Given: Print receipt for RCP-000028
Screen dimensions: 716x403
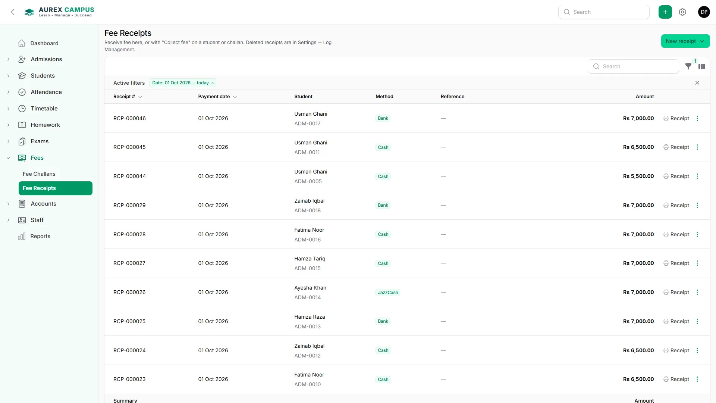Looking at the screenshot, I should click(x=676, y=234).
